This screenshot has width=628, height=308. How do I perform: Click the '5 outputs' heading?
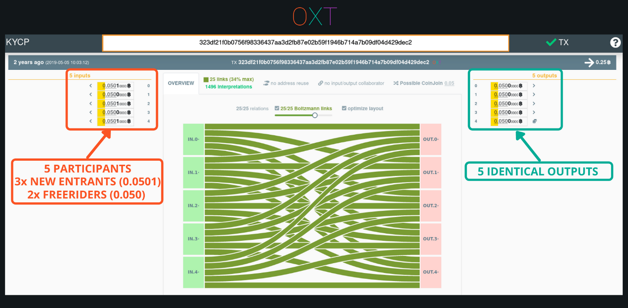click(545, 76)
